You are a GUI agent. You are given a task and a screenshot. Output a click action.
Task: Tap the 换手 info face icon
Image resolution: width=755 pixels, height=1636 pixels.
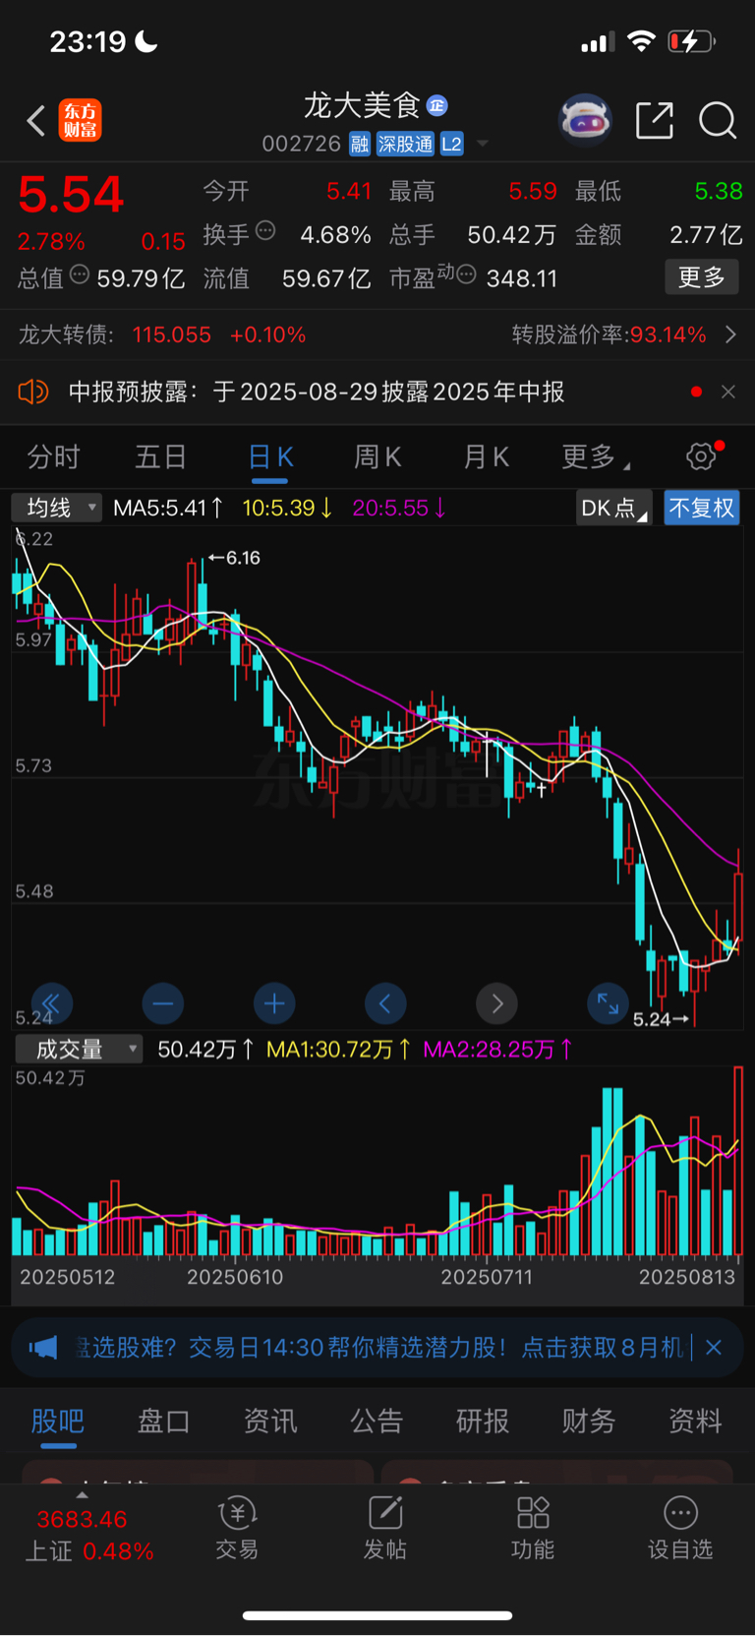click(x=265, y=231)
